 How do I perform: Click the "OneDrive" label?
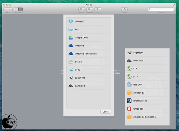point(80,46)
